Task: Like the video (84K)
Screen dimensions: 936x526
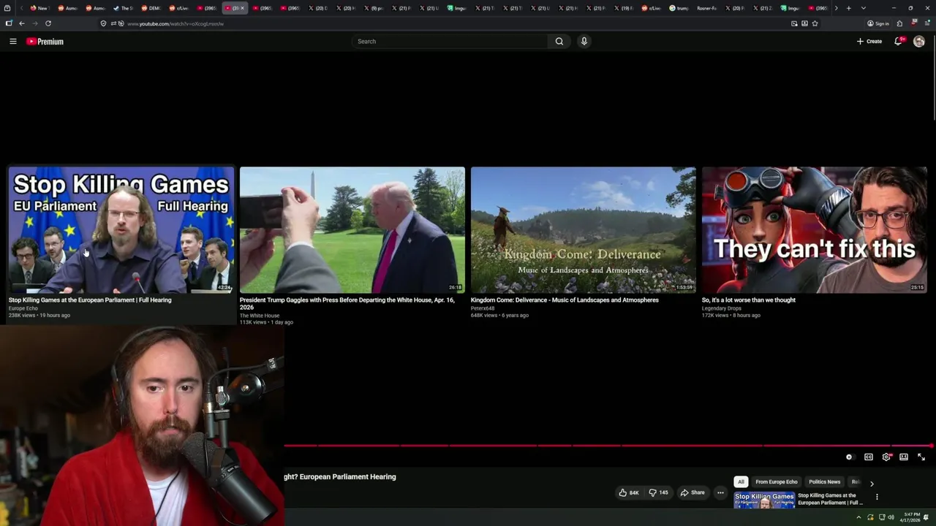Action: [x=629, y=492]
